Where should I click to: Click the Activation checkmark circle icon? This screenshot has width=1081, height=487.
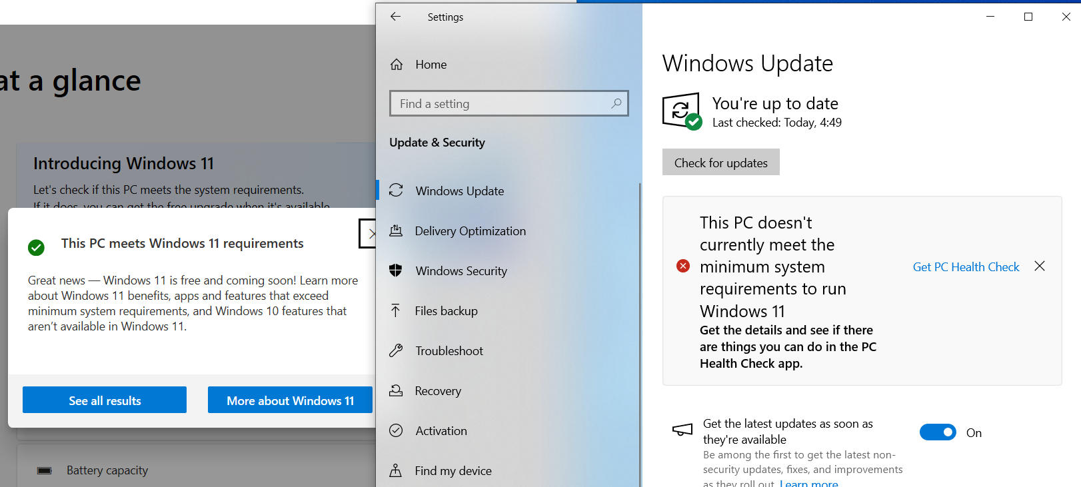[396, 430]
